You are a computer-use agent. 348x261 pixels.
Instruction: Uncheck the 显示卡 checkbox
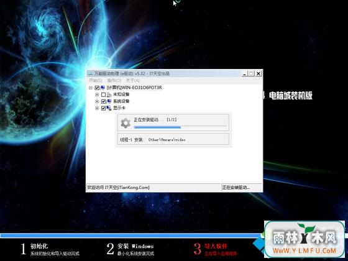coord(103,108)
